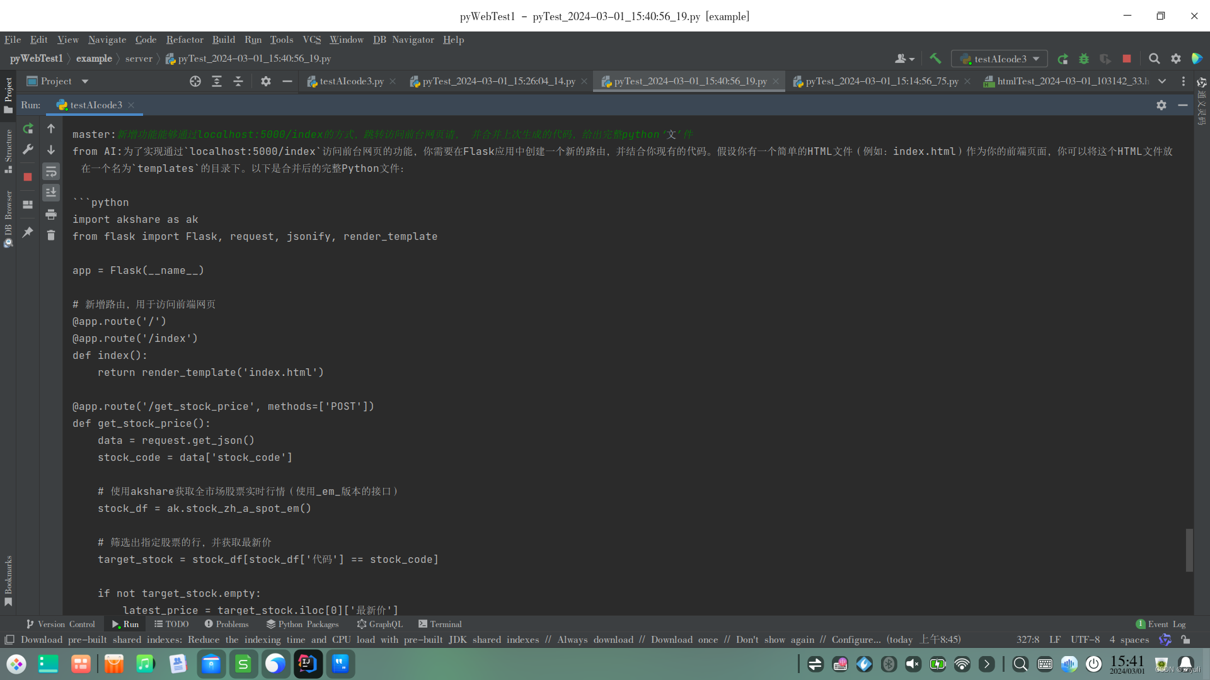Open Search Everywhere magnifier

point(1155,59)
